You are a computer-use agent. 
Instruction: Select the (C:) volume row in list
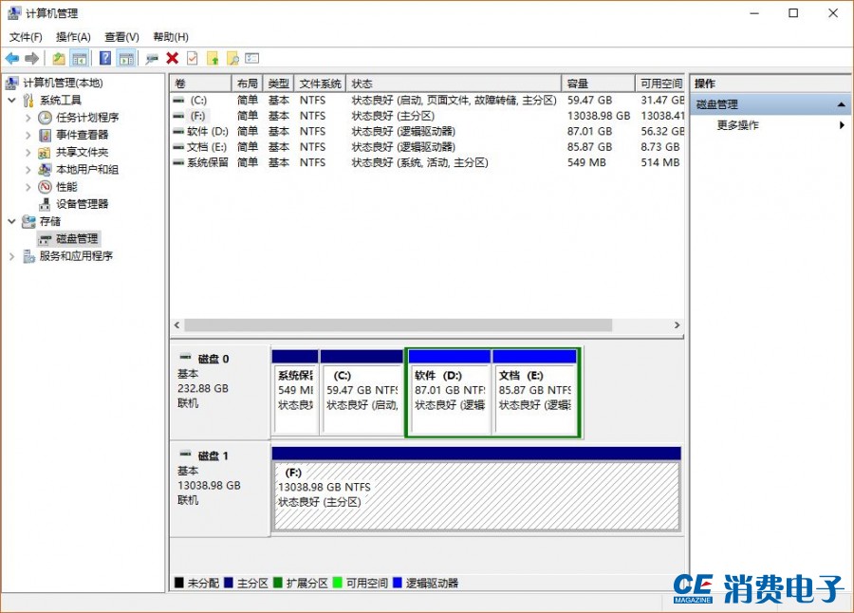428,101
